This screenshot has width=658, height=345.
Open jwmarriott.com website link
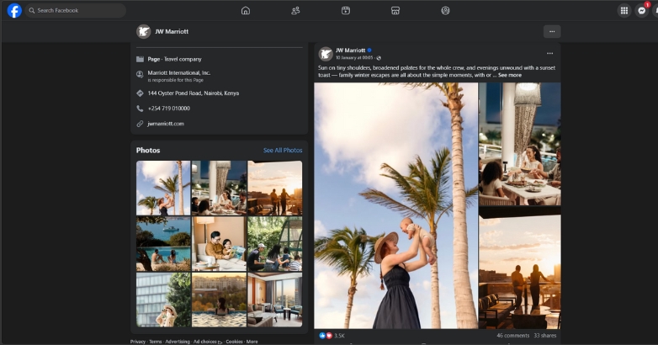click(166, 124)
